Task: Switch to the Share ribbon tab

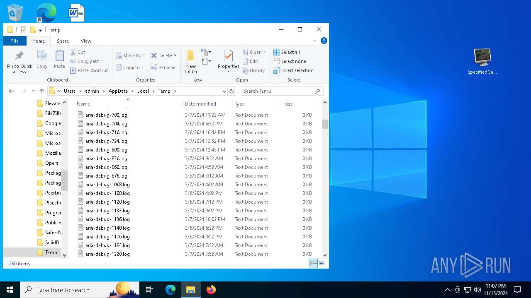Action: pyautogui.click(x=63, y=41)
